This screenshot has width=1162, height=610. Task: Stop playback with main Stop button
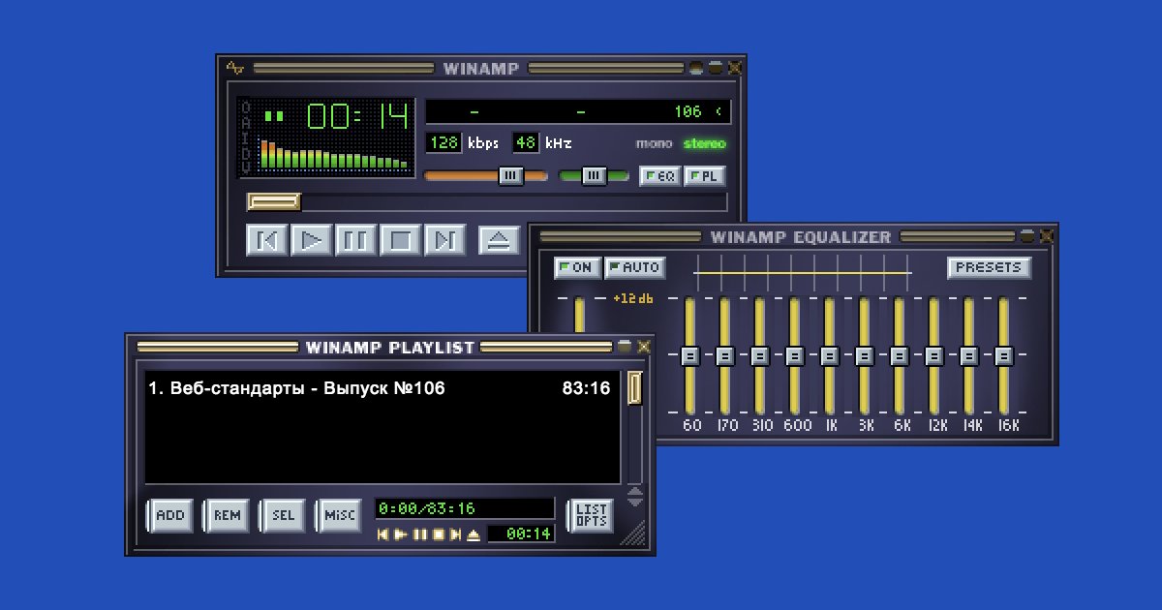[x=400, y=239]
